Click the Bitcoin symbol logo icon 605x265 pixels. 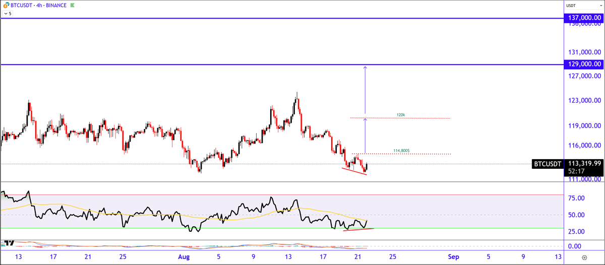click(x=5, y=6)
